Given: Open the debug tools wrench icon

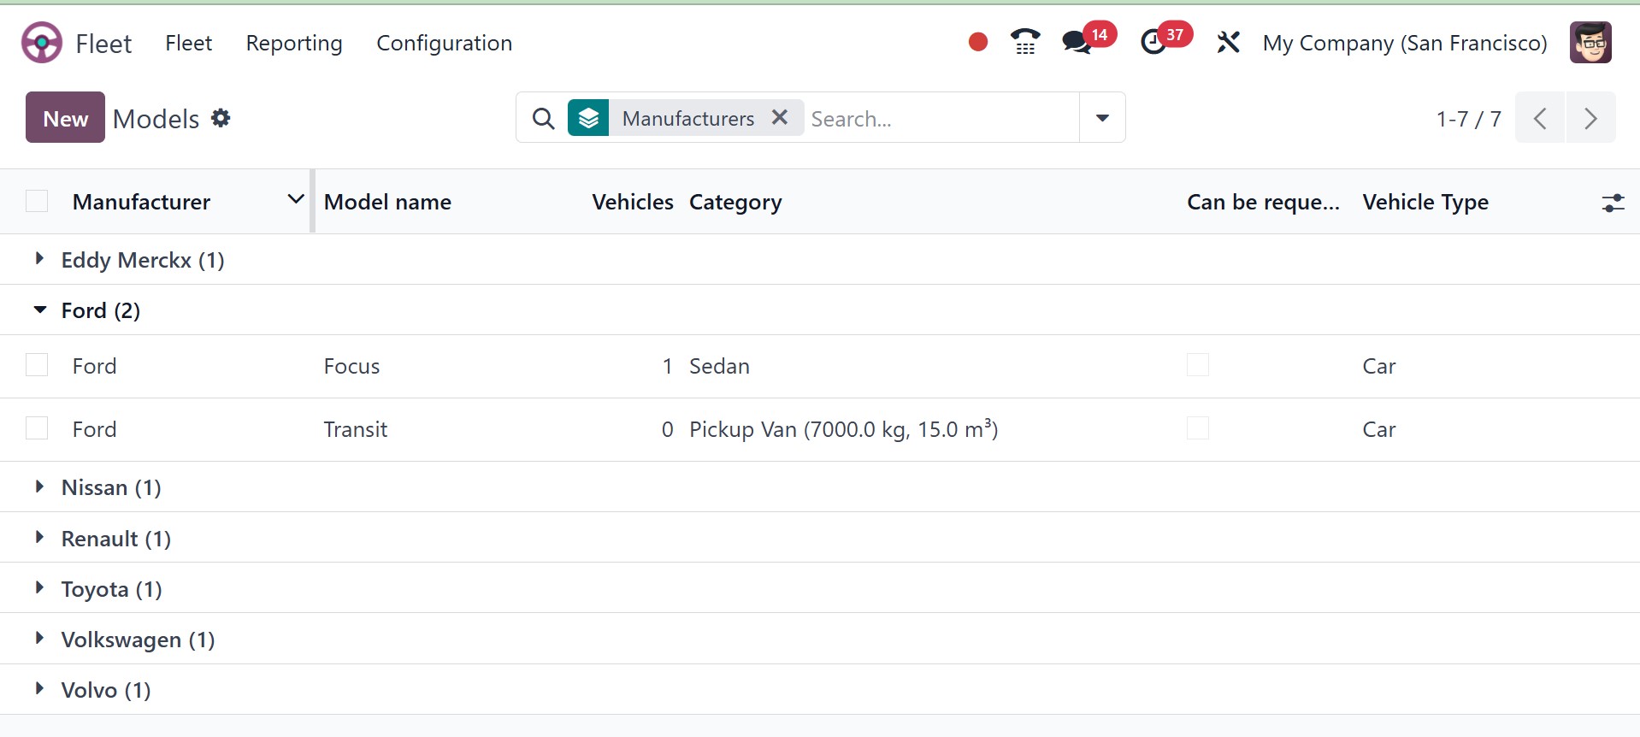Looking at the screenshot, I should [x=1228, y=42].
